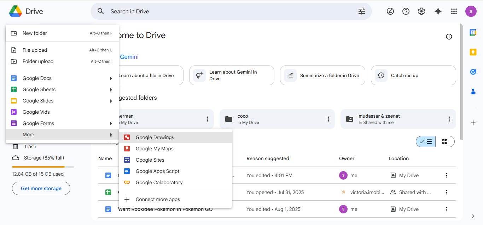Viewport: 483px width, 225px height.
Task: Click the Google Vids icon
Action: pyautogui.click(x=14, y=112)
